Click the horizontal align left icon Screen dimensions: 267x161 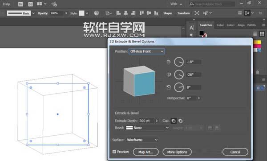tap(118, 13)
